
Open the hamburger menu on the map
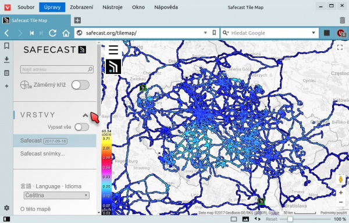click(113, 50)
